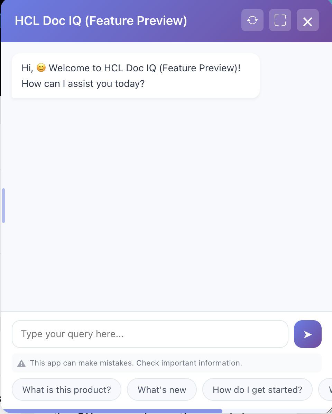Click the partially visible suggestion chip on the right
332x414 pixels.
point(327,389)
